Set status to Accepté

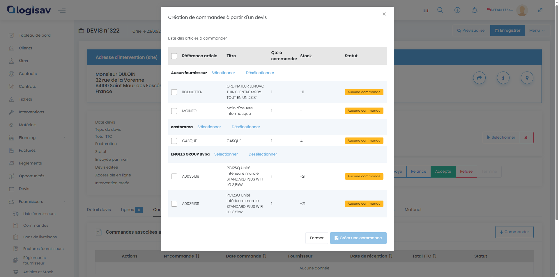coord(443,171)
